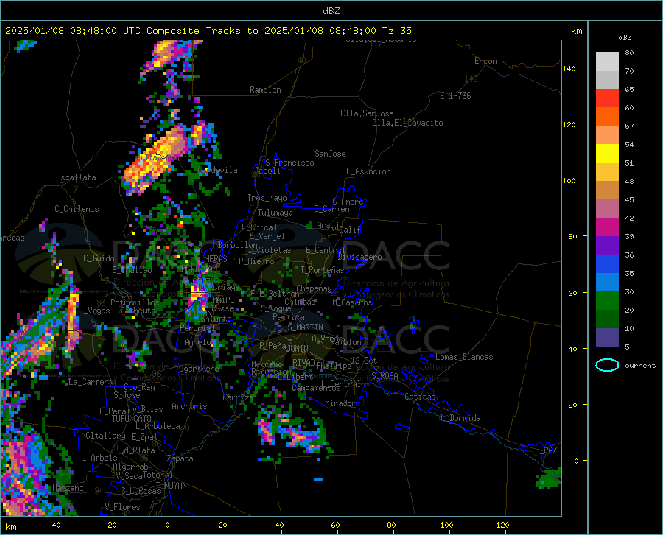Select the E_1-736 label
The height and width of the screenshot is (535, 663).
point(455,96)
